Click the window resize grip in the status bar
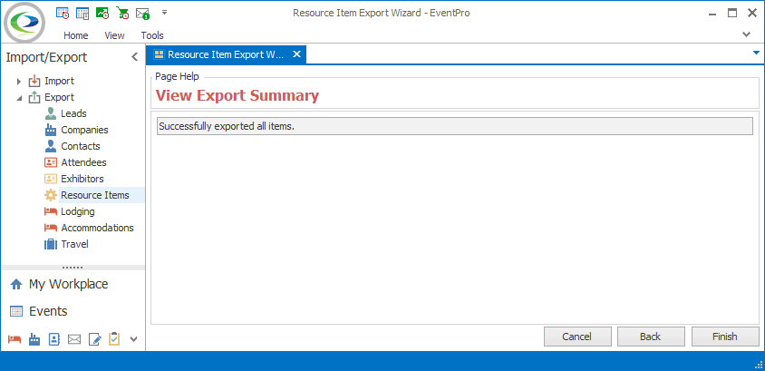Image resolution: width=765 pixels, height=371 pixels. pyautogui.click(x=758, y=364)
